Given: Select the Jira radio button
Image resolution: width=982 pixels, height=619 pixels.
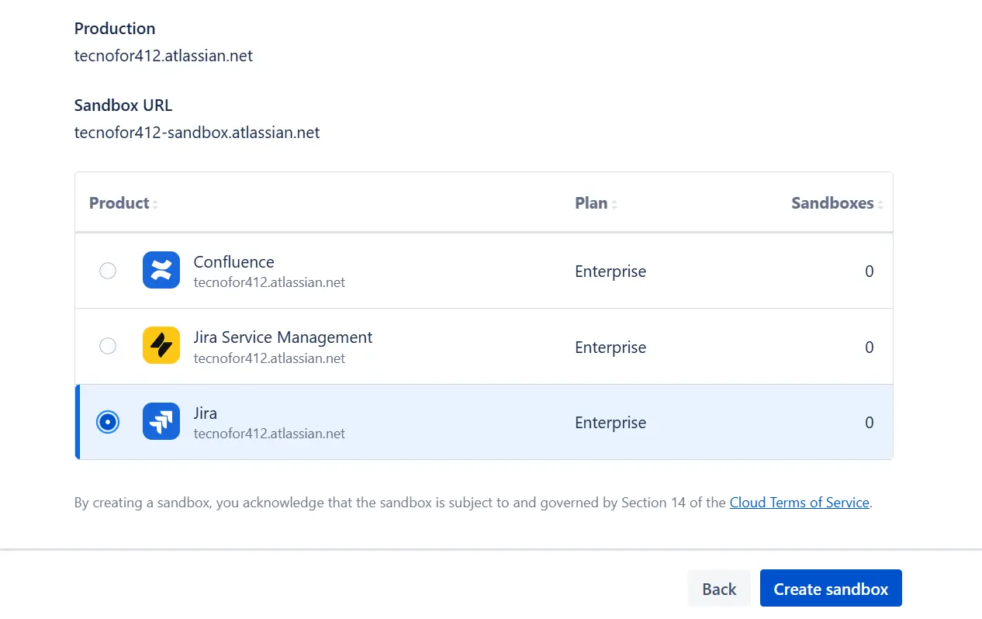Looking at the screenshot, I should click(108, 422).
